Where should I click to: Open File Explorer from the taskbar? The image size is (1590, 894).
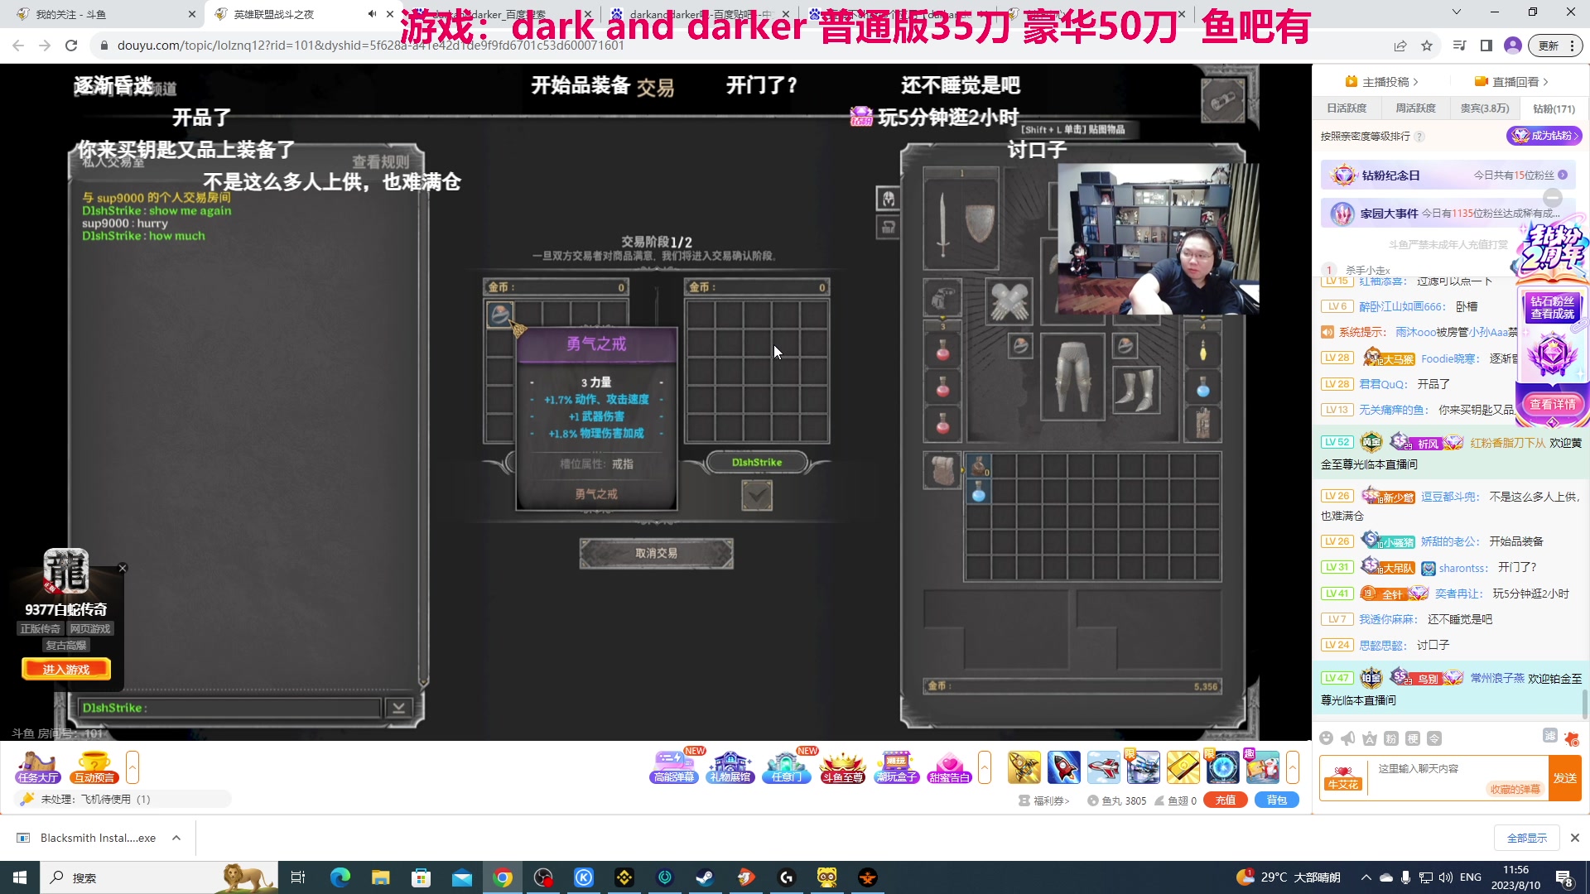click(380, 877)
